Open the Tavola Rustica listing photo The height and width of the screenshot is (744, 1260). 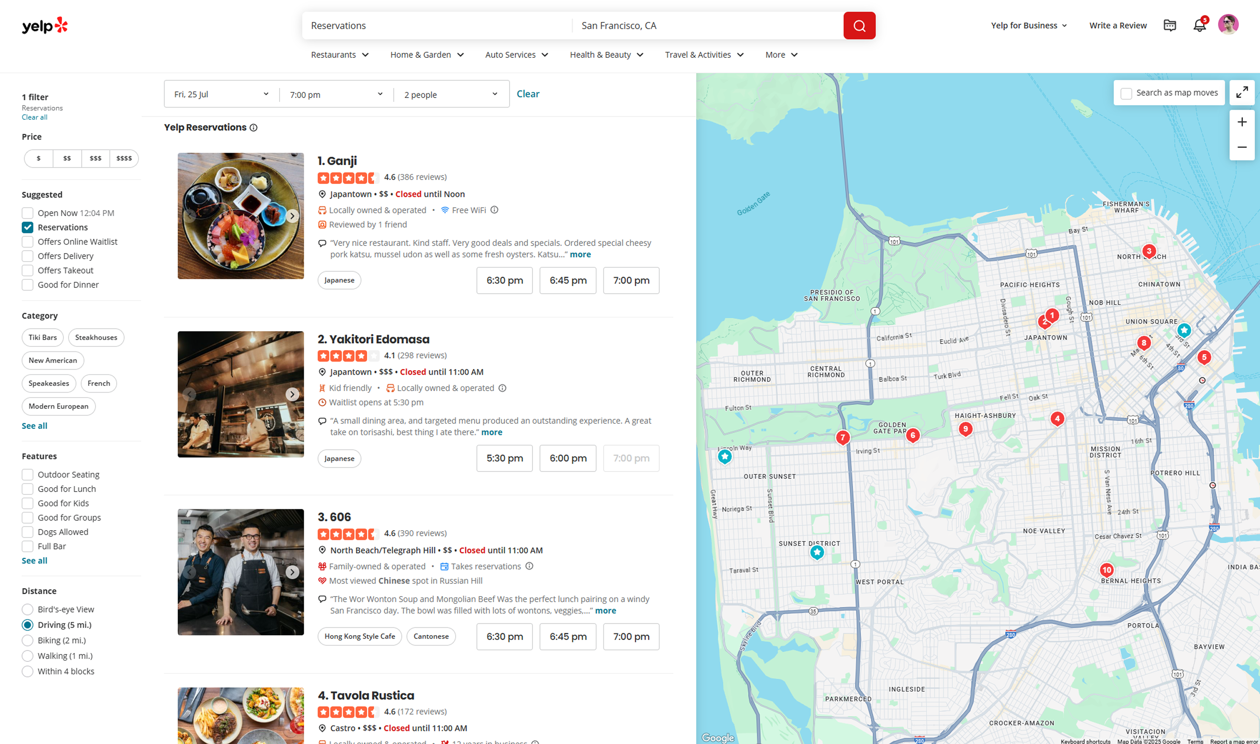coord(241,716)
